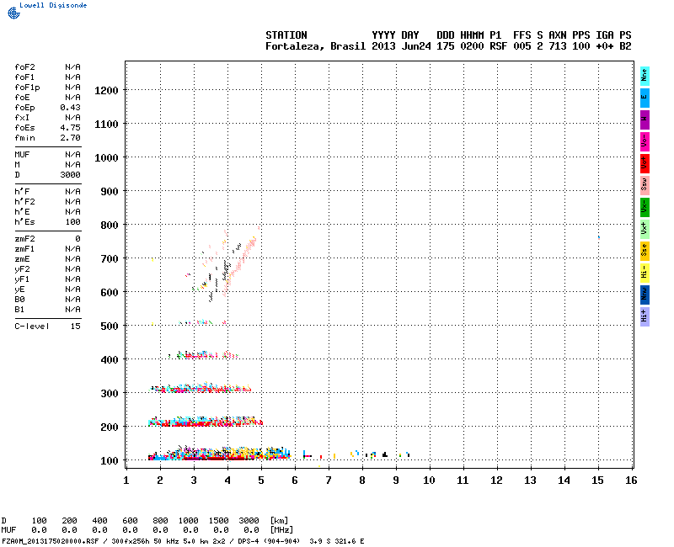The width and height of the screenshot is (674, 547).
Task: Click the 'STATION' column header
Action: pyautogui.click(x=286, y=35)
